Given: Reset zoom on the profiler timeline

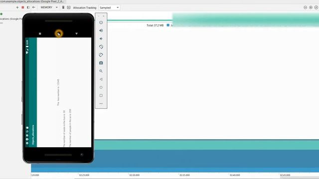Looking at the screenshot, I should 316,7.
